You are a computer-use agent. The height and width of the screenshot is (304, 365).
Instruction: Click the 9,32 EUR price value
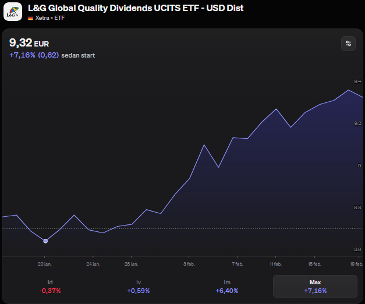click(x=29, y=43)
